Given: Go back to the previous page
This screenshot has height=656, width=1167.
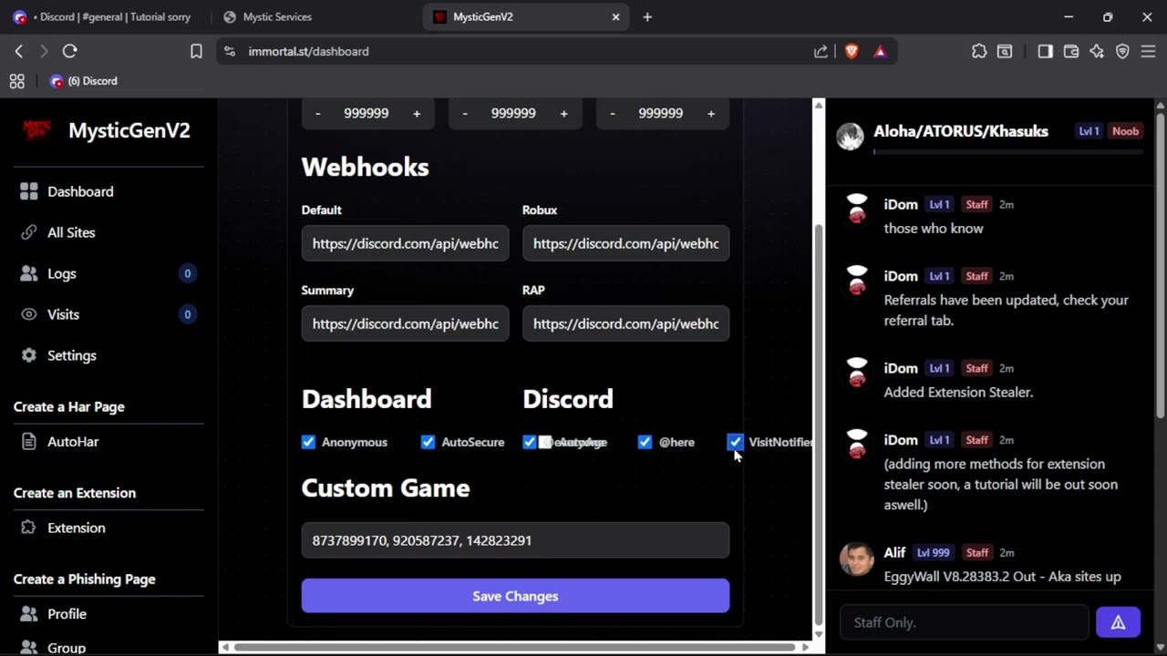Looking at the screenshot, I should [x=18, y=52].
